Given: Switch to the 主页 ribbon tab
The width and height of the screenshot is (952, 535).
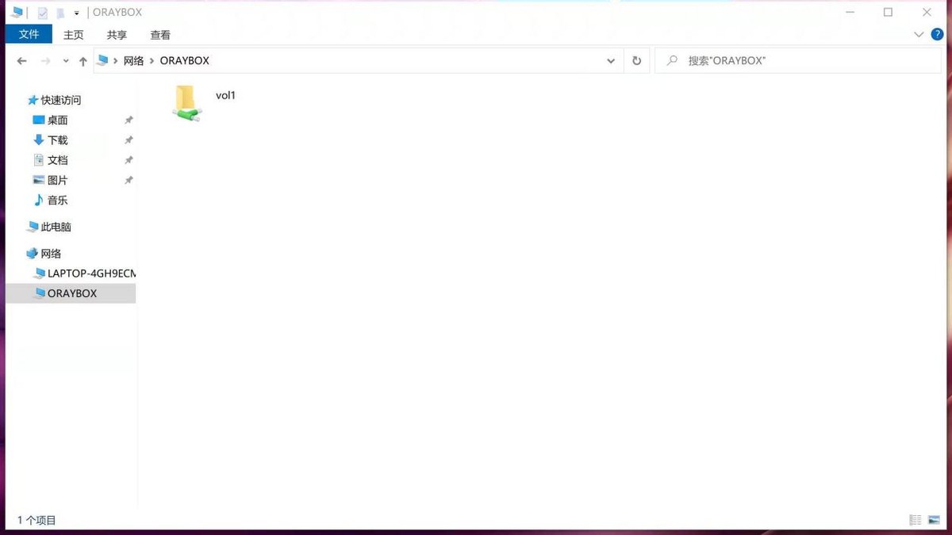Looking at the screenshot, I should pyautogui.click(x=74, y=35).
